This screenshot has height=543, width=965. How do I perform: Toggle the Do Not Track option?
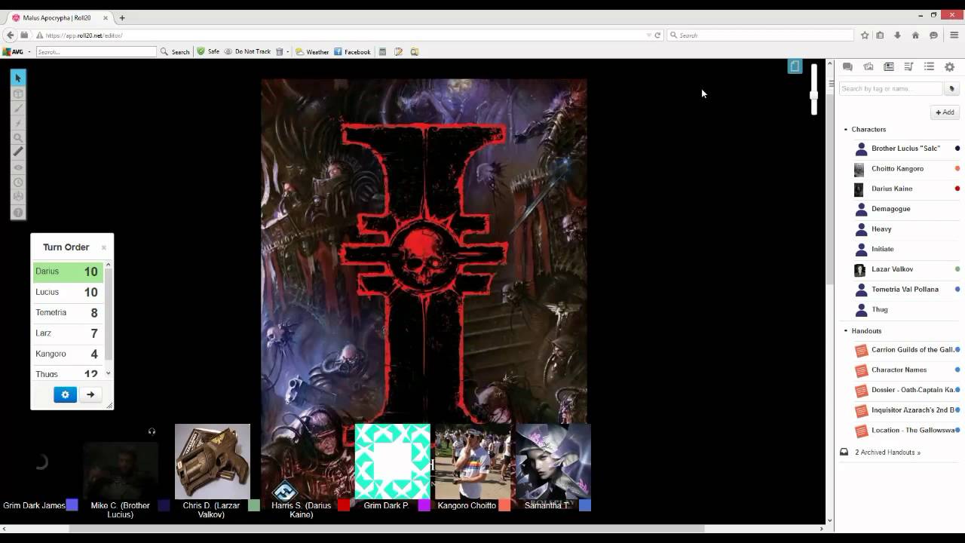tap(247, 52)
